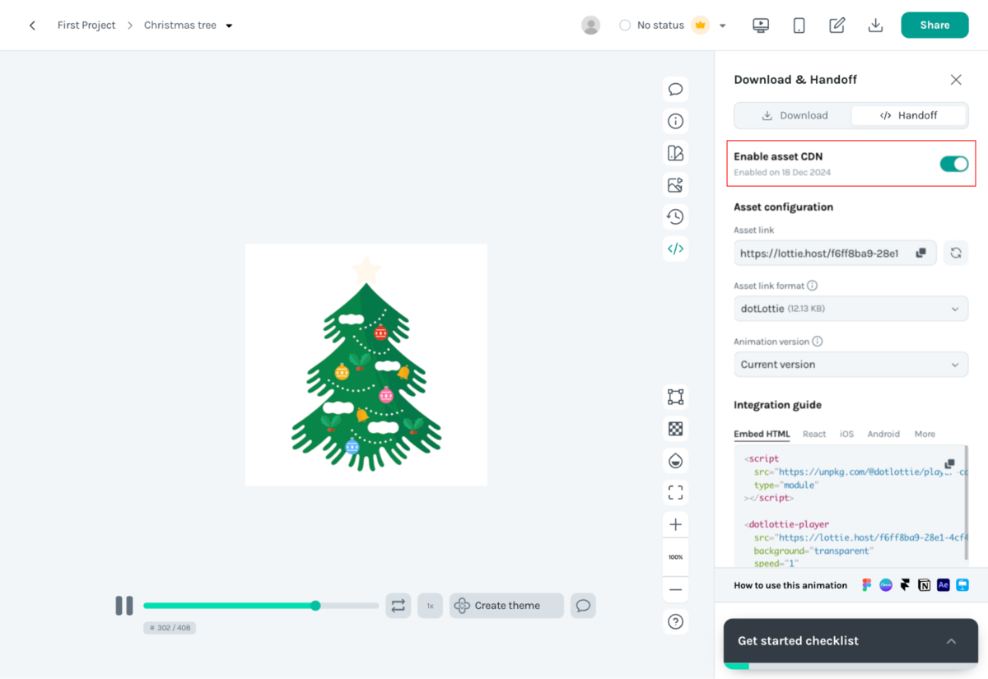Viewport: 988px width, 679px height.
Task: Open the user avatar
Action: tap(590, 26)
